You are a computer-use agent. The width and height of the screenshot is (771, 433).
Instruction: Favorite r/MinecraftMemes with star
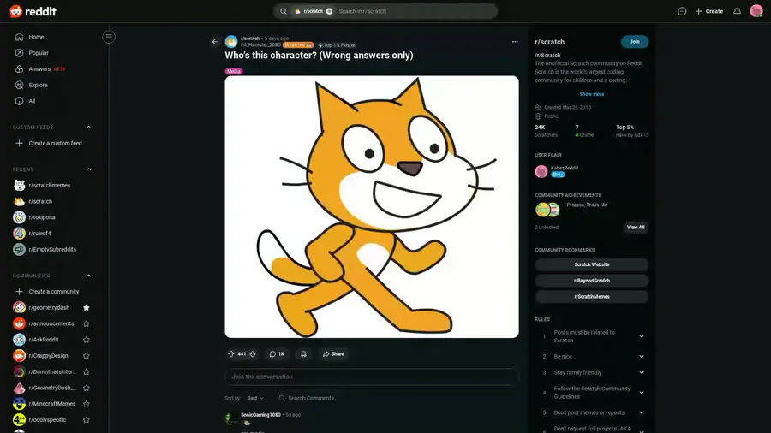87,404
